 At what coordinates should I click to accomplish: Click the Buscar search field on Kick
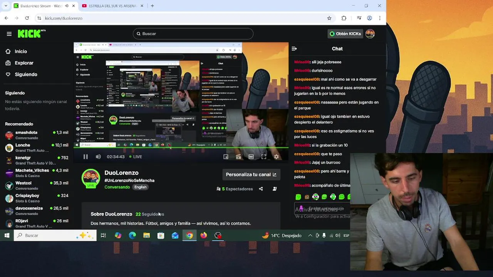point(193,34)
